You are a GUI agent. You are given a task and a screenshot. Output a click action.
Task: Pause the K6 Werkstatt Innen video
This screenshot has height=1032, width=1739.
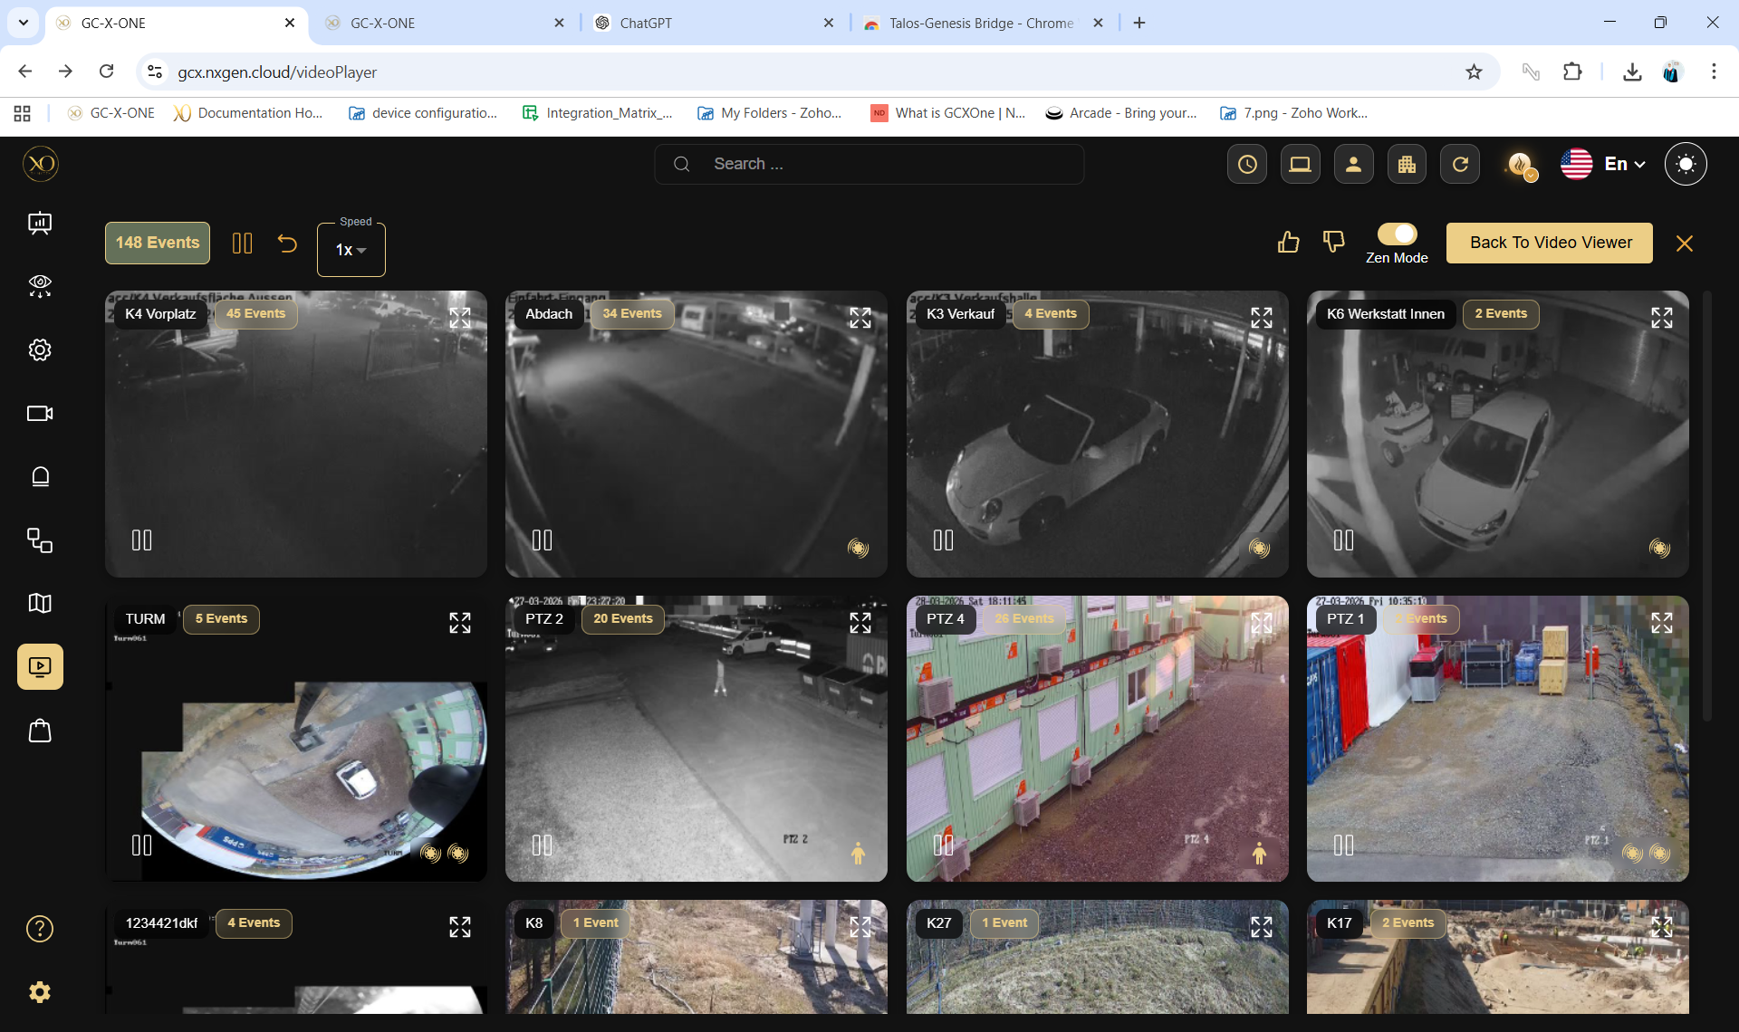[x=1344, y=540]
